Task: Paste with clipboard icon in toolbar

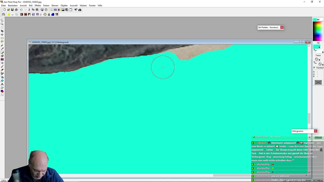Action: pos(37,10)
